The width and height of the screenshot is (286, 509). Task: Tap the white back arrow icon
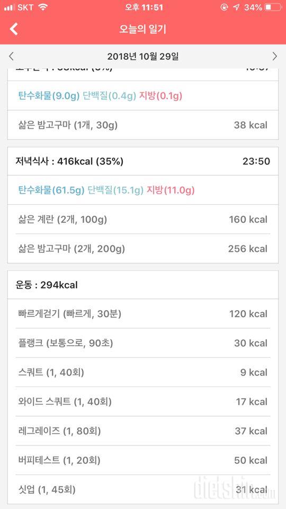pos(14,29)
